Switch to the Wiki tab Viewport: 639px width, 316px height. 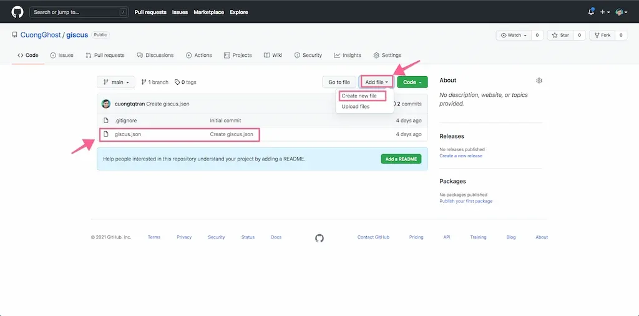pyautogui.click(x=273, y=56)
